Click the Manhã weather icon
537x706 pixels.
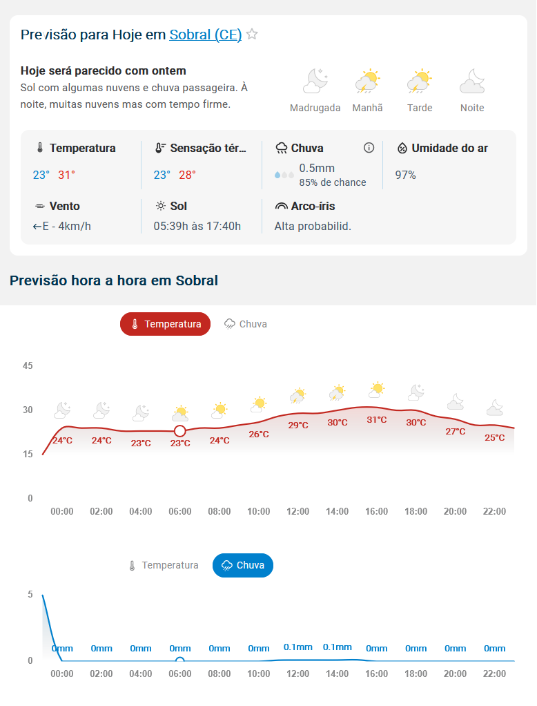tap(367, 81)
